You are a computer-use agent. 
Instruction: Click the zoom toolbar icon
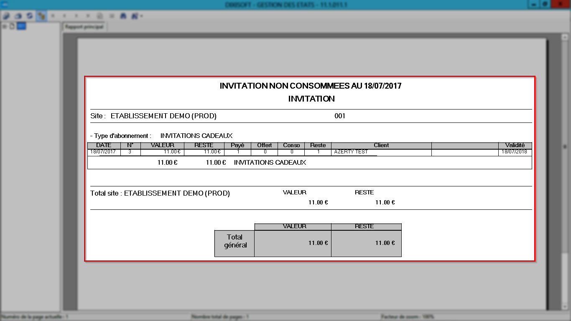(x=135, y=16)
